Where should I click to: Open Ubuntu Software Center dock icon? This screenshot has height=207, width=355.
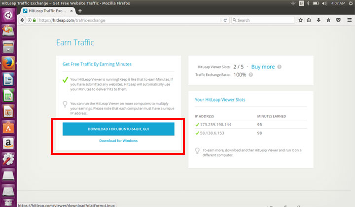(x=8, y=127)
